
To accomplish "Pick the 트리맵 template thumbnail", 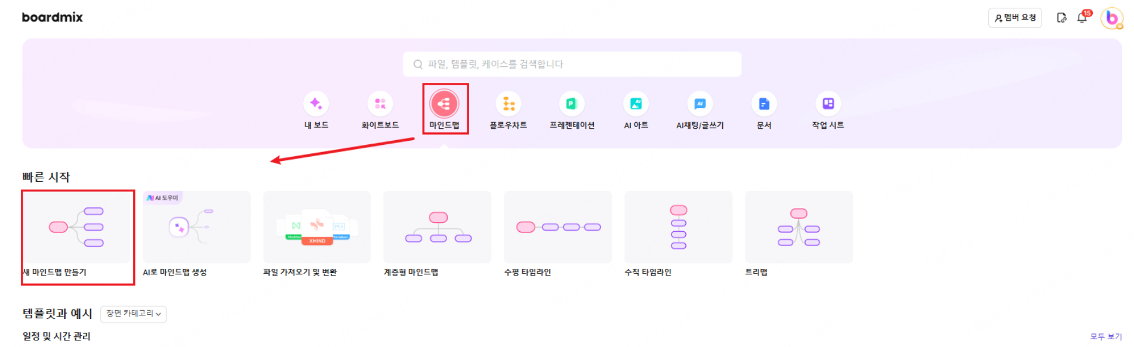I will click(x=799, y=227).
